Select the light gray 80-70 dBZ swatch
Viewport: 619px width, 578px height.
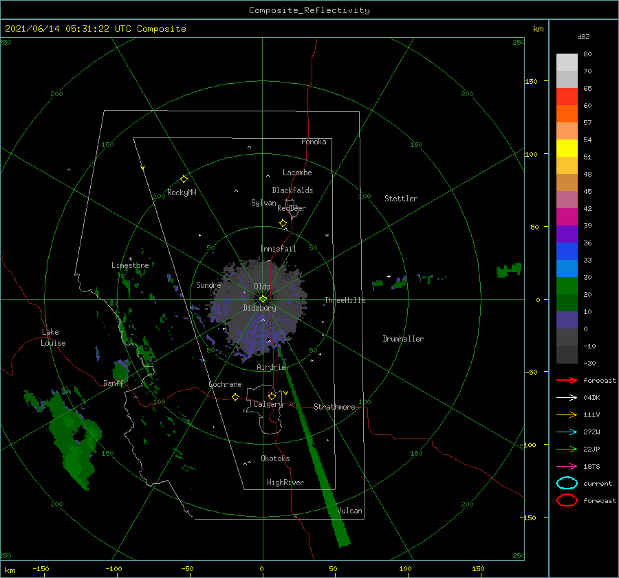(567, 62)
